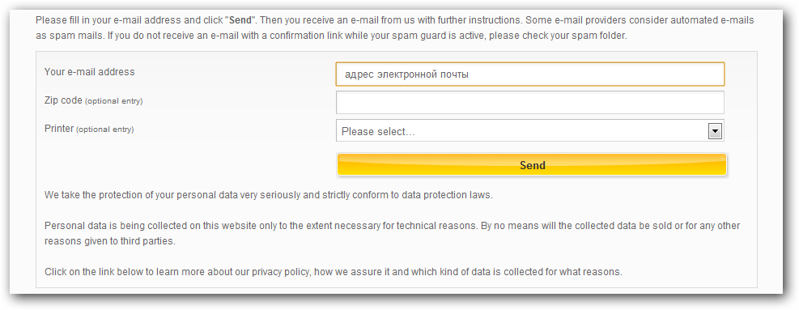Click the Russian placeholder text in e-mail field
Screen dimensions: 799x310
click(x=406, y=74)
